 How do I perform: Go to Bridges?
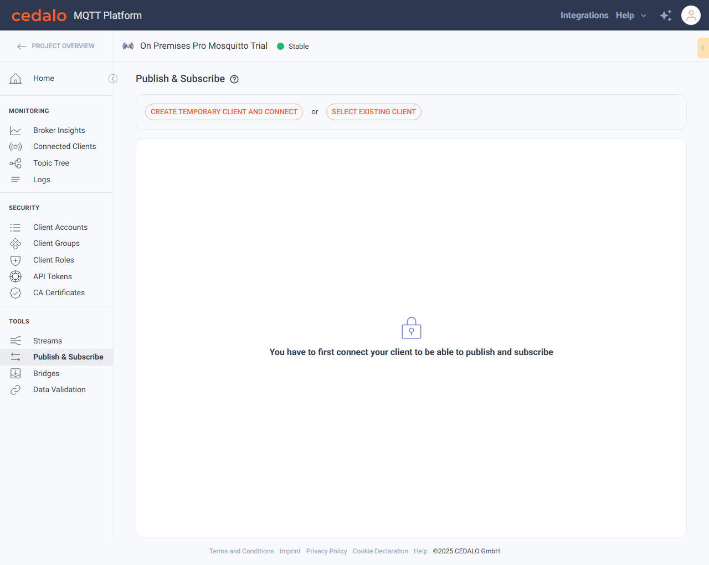pos(46,374)
